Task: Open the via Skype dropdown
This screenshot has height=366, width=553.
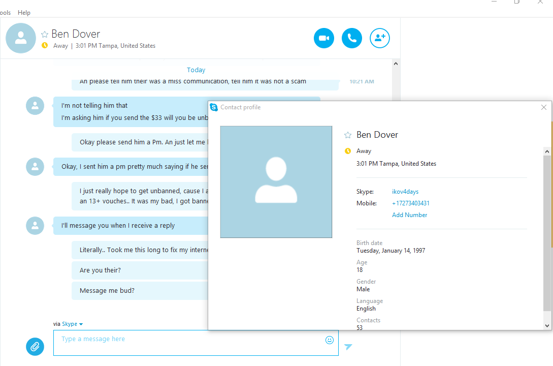Action: (x=72, y=324)
